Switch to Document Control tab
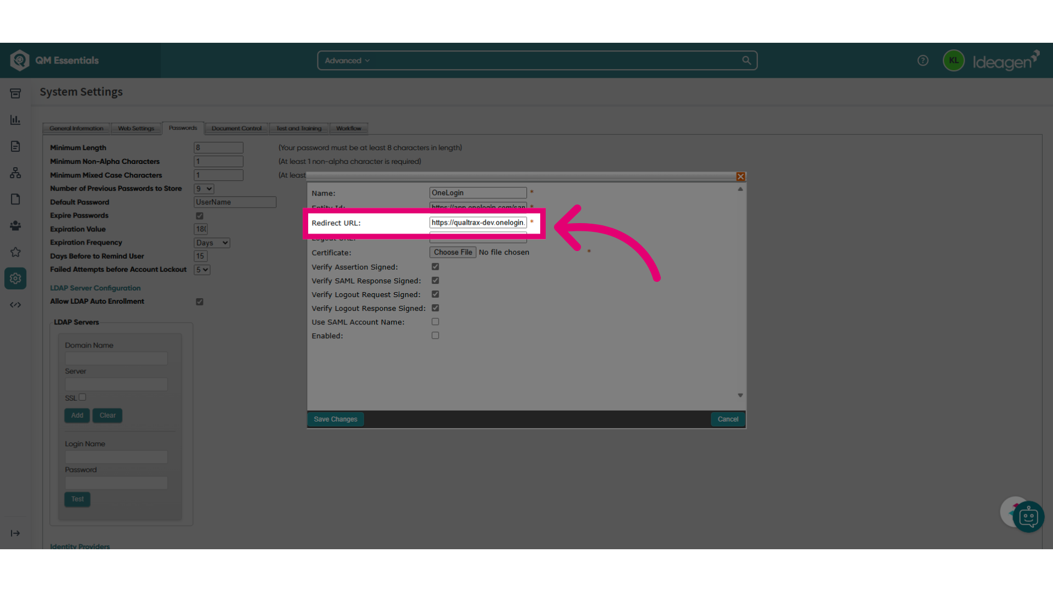1053x592 pixels. 236,128
